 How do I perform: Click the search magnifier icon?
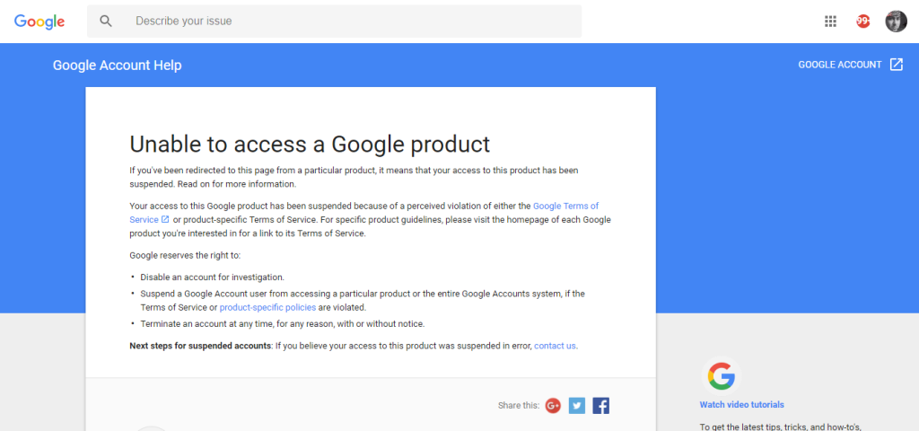[107, 21]
